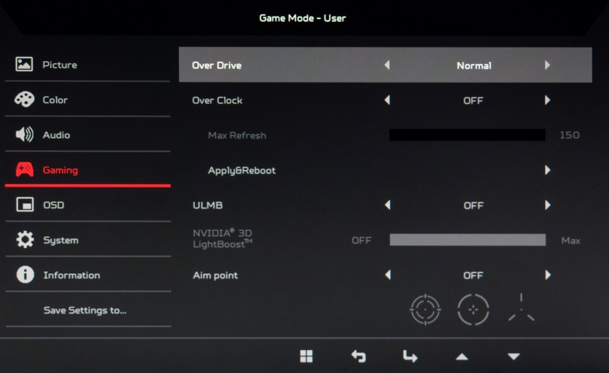Expand Apply&Reboot with its right arrow

(547, 170)
